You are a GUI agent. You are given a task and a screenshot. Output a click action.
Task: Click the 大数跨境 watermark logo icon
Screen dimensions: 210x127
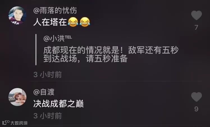(x=6, y=123)
